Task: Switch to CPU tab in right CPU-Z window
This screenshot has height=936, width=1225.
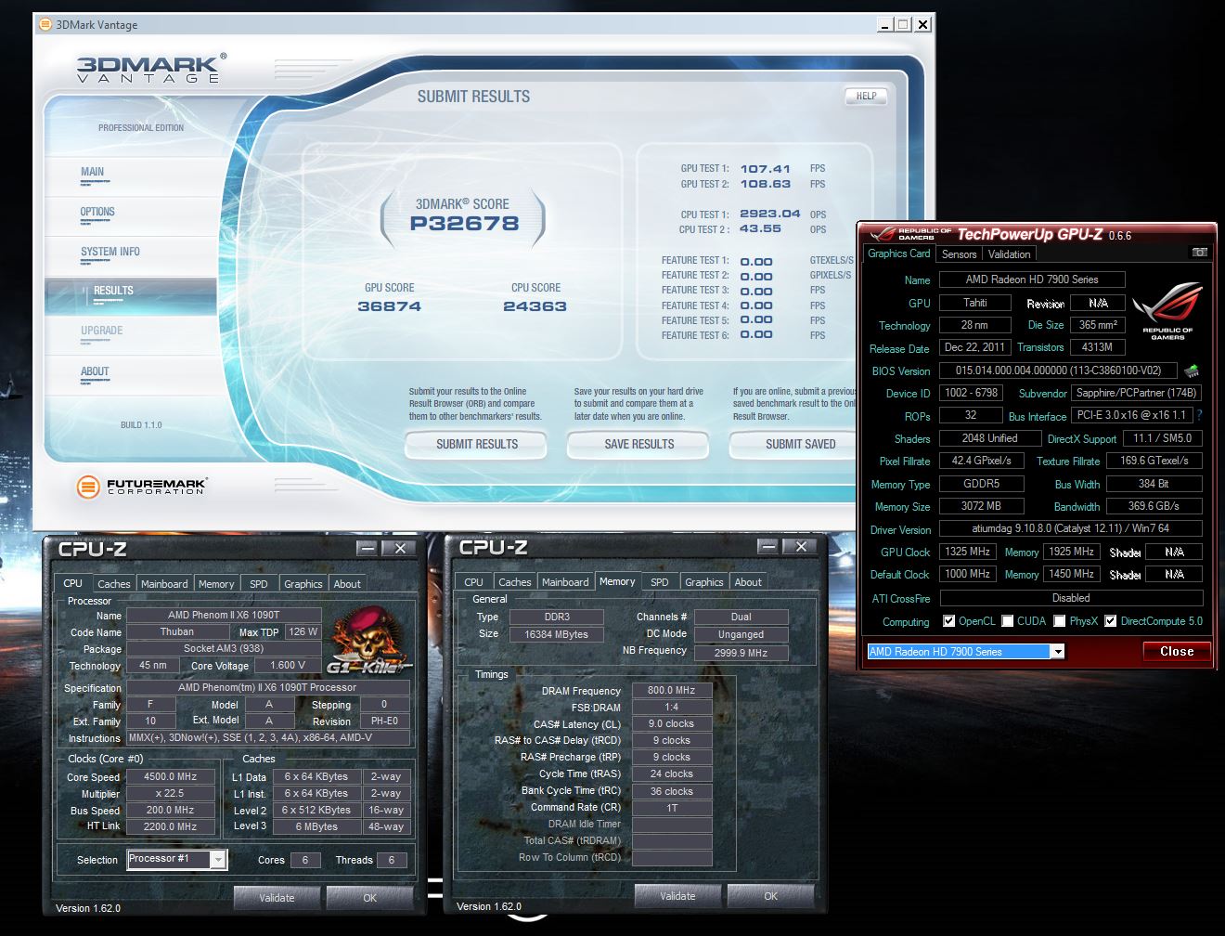Action: pyautogui.click(x=473, y=582)
